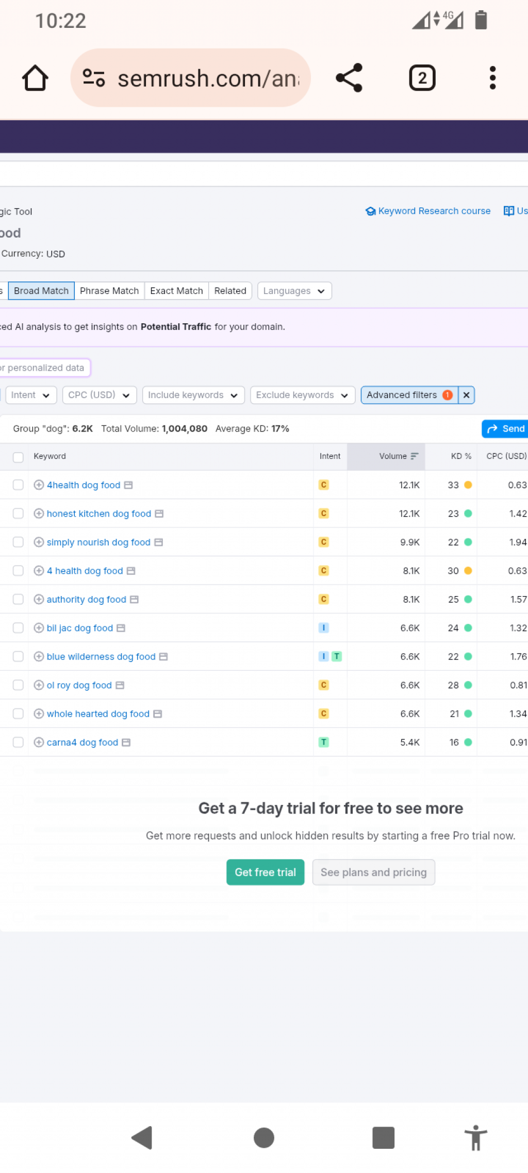Expand the Languages dropdown
This screenshot has height=1173, width=528.
coord(294,291)
